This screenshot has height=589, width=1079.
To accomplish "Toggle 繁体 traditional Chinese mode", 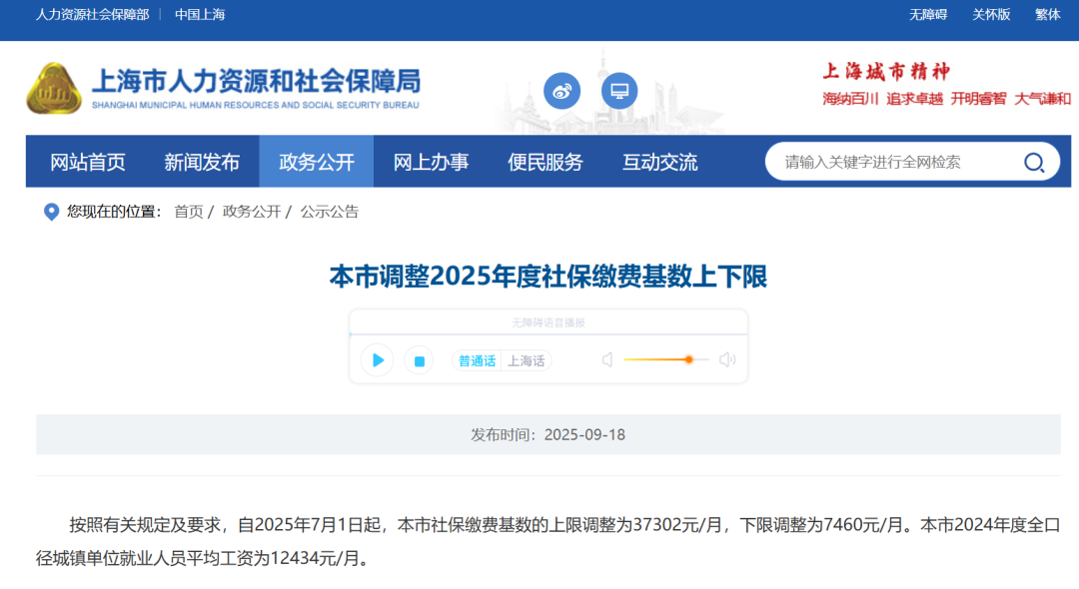I will pos(1048,14).
